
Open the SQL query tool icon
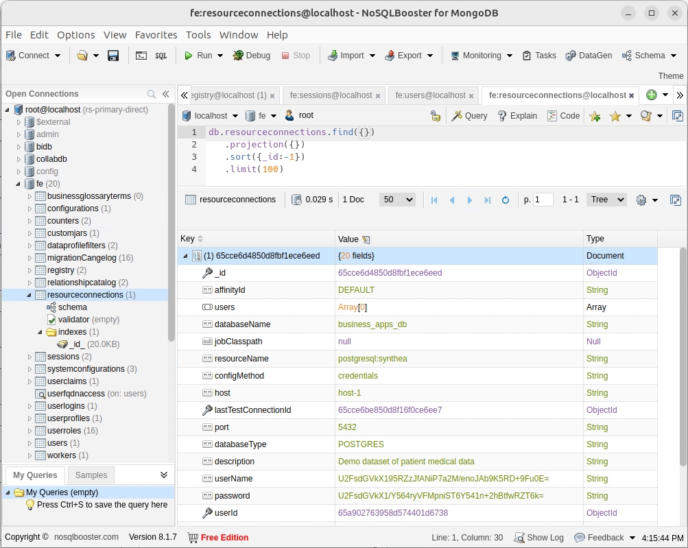click(x=161, y=56)
